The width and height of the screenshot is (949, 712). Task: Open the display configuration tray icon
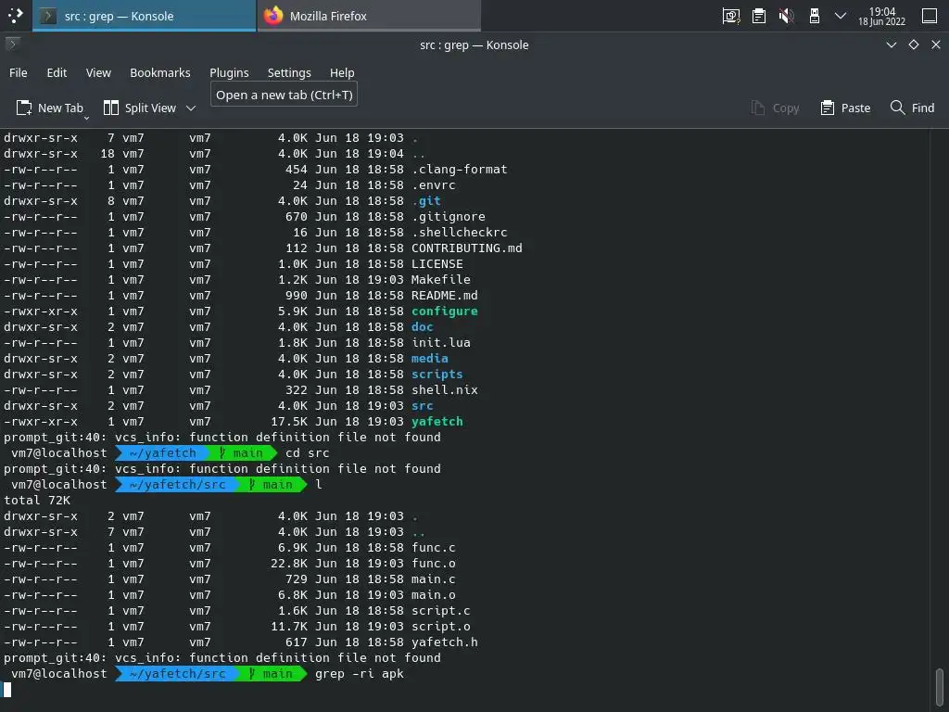[731, 16]
